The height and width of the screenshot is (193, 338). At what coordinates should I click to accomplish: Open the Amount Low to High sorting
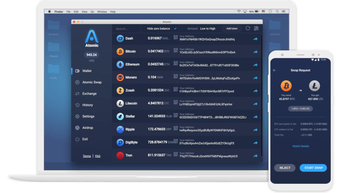[202, 29]
